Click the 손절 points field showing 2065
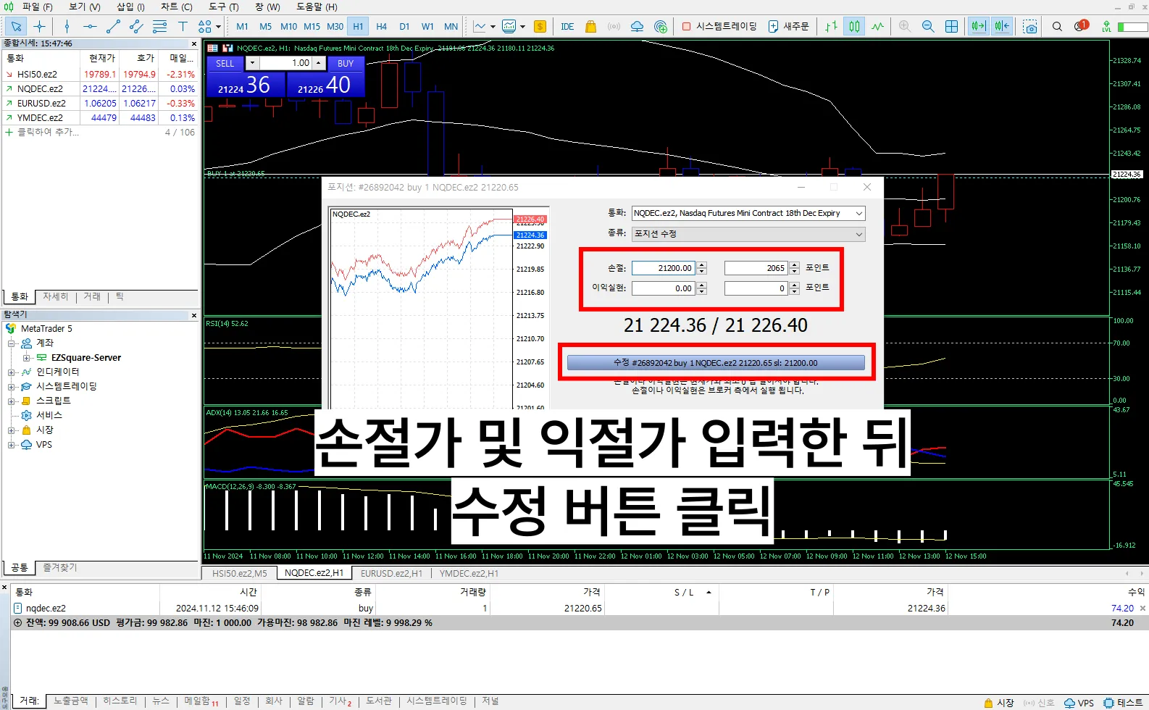 click(x=756, y=268)
